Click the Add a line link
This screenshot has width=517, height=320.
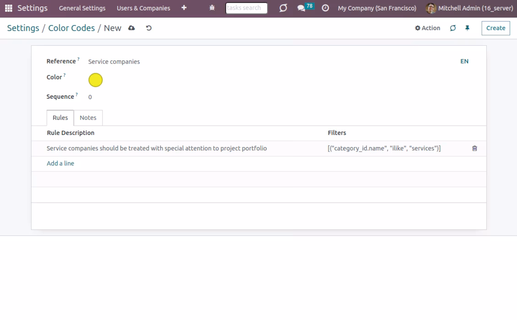point(60,164)
